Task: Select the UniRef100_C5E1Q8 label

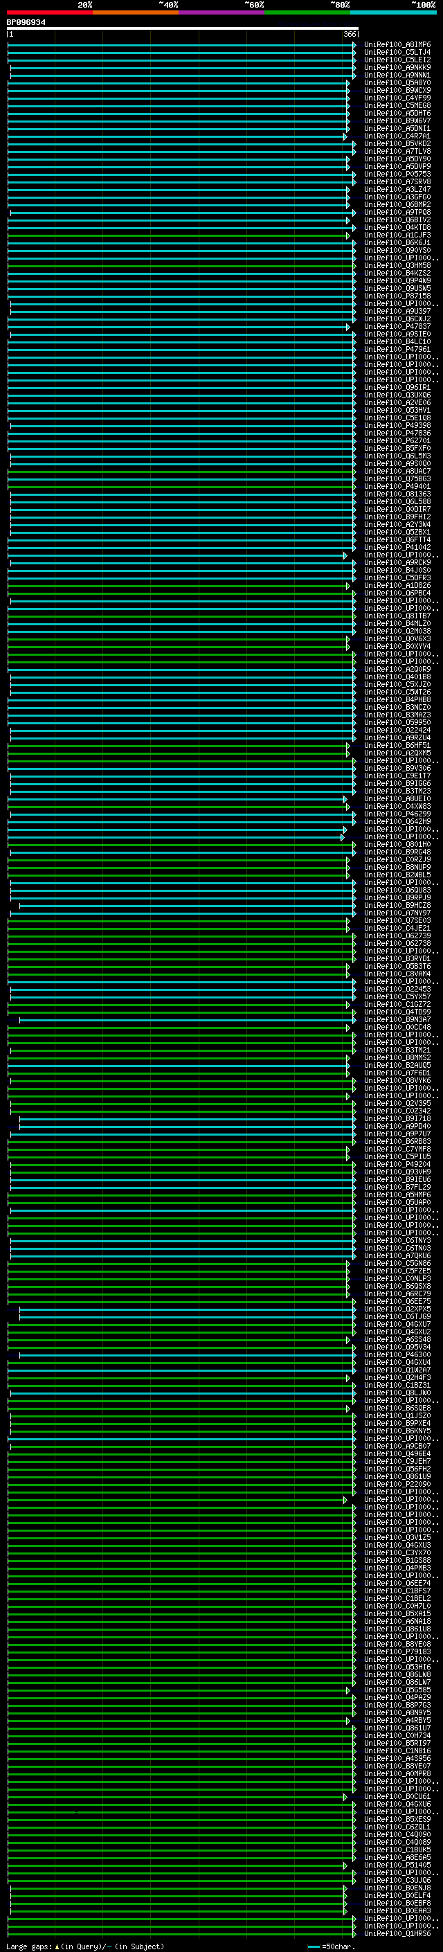Action: (397, 418)
